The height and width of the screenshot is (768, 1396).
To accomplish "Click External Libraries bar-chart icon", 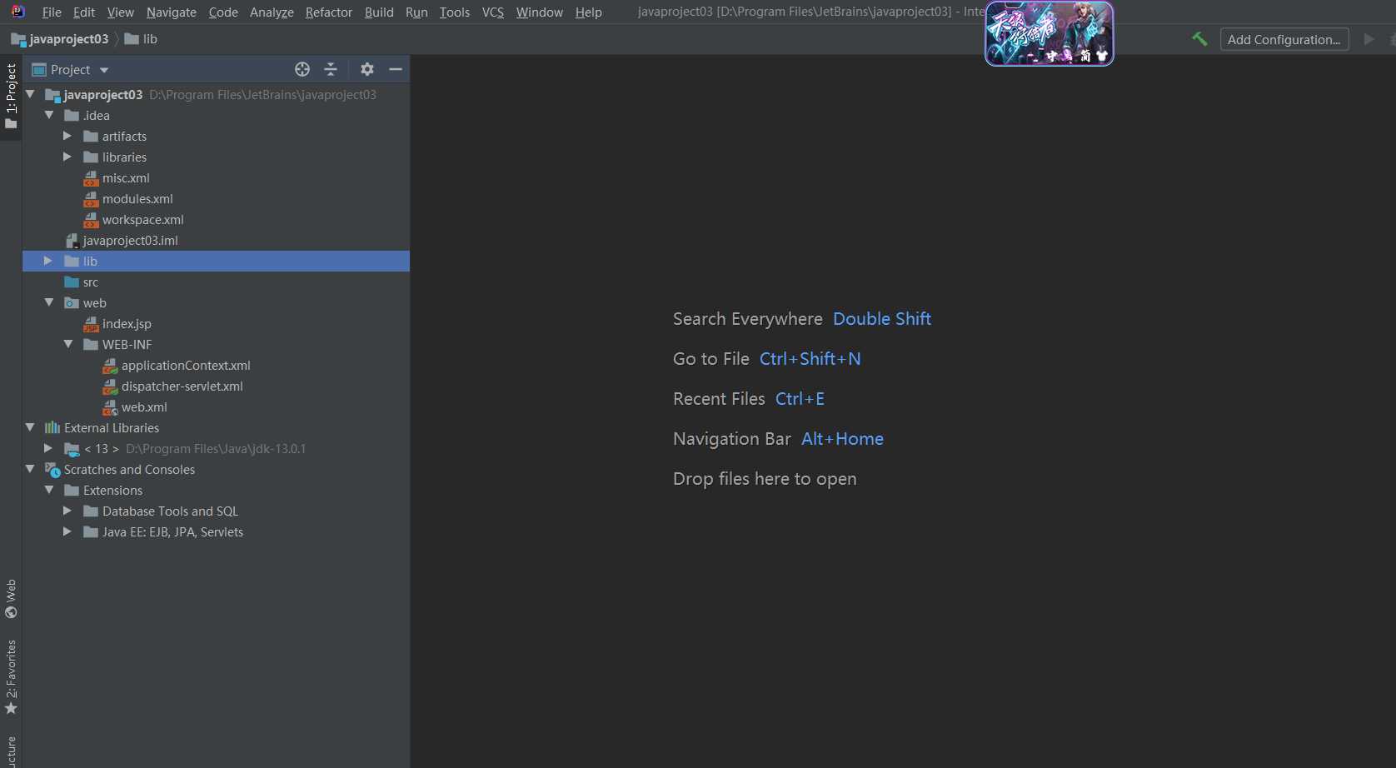I will [52, 428].
